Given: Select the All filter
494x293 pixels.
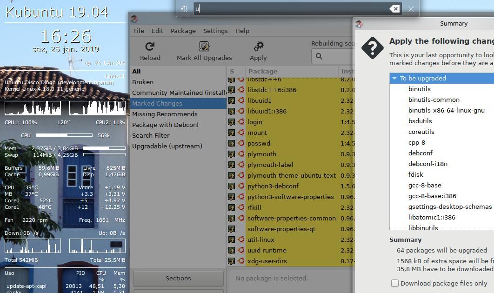Looking at the screenshot, I should click(178, 71).
